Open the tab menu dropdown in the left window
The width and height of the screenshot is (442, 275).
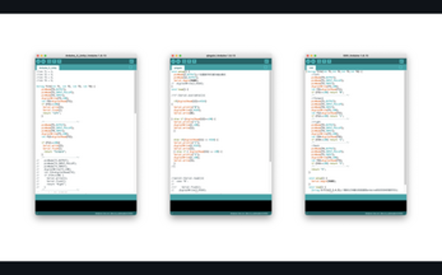(x=130, y=67)
